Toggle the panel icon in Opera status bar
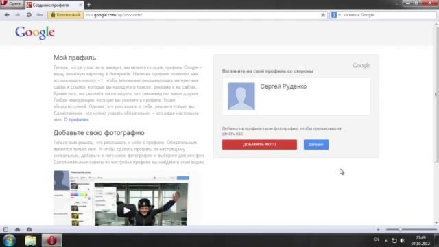The width and height of the screenshot is (439, 247). tap(5, 229)
